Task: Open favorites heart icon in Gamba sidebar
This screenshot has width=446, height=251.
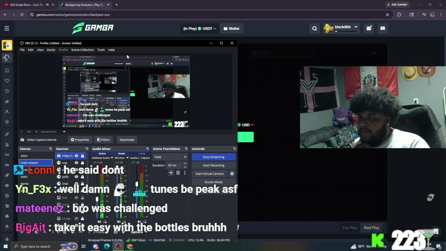Action: (x=7, y=81)
